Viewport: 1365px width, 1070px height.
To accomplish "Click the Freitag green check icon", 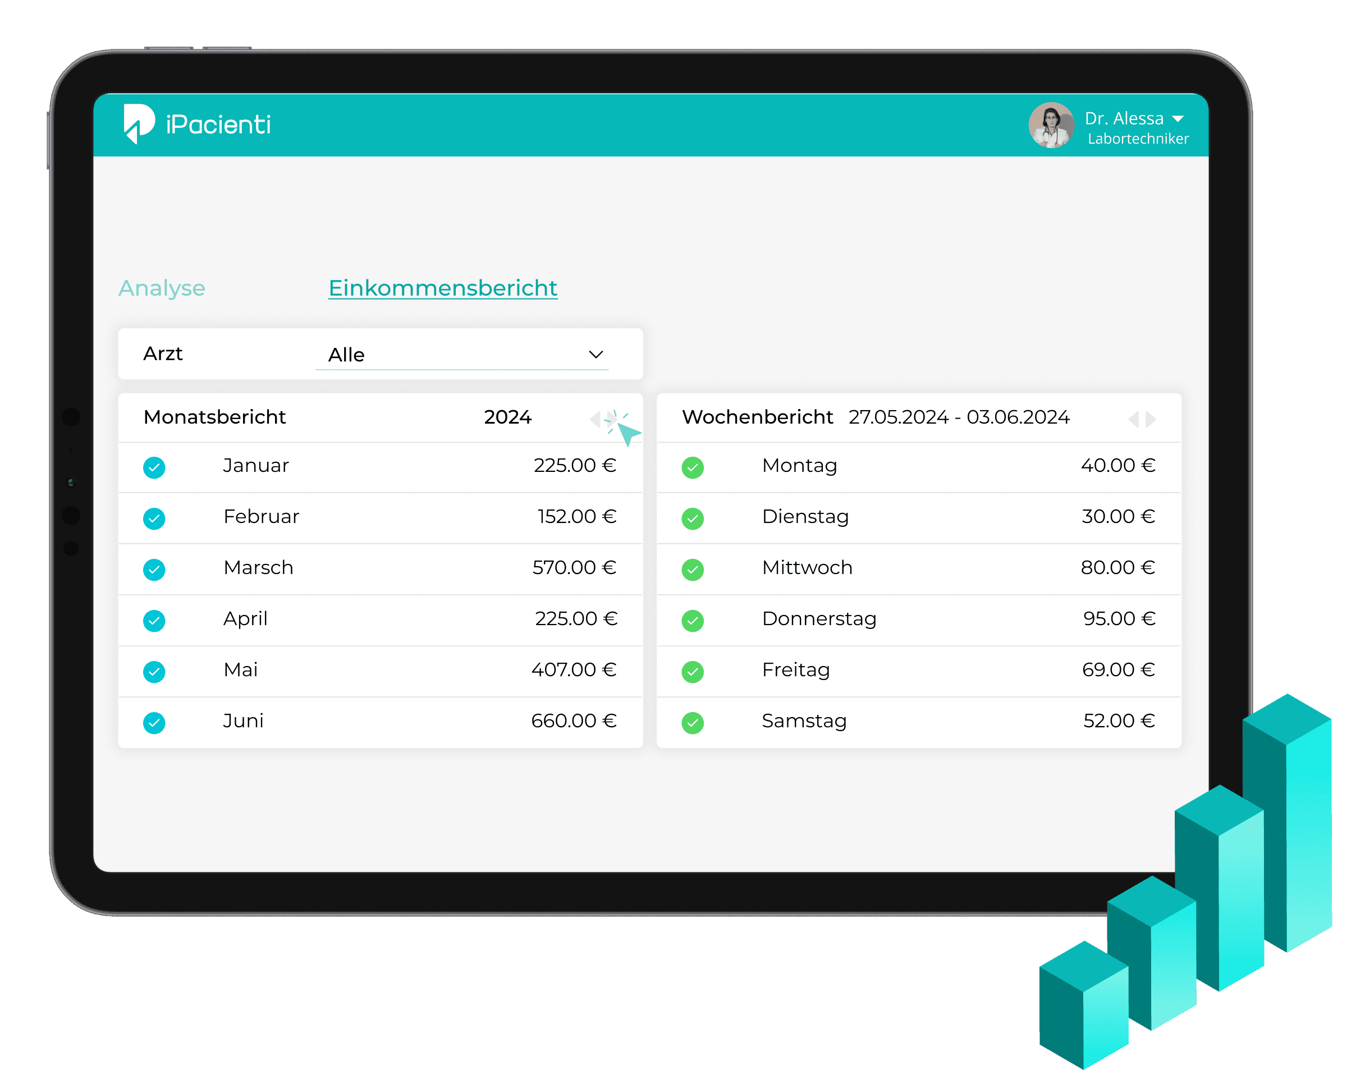I will (693, 672).
